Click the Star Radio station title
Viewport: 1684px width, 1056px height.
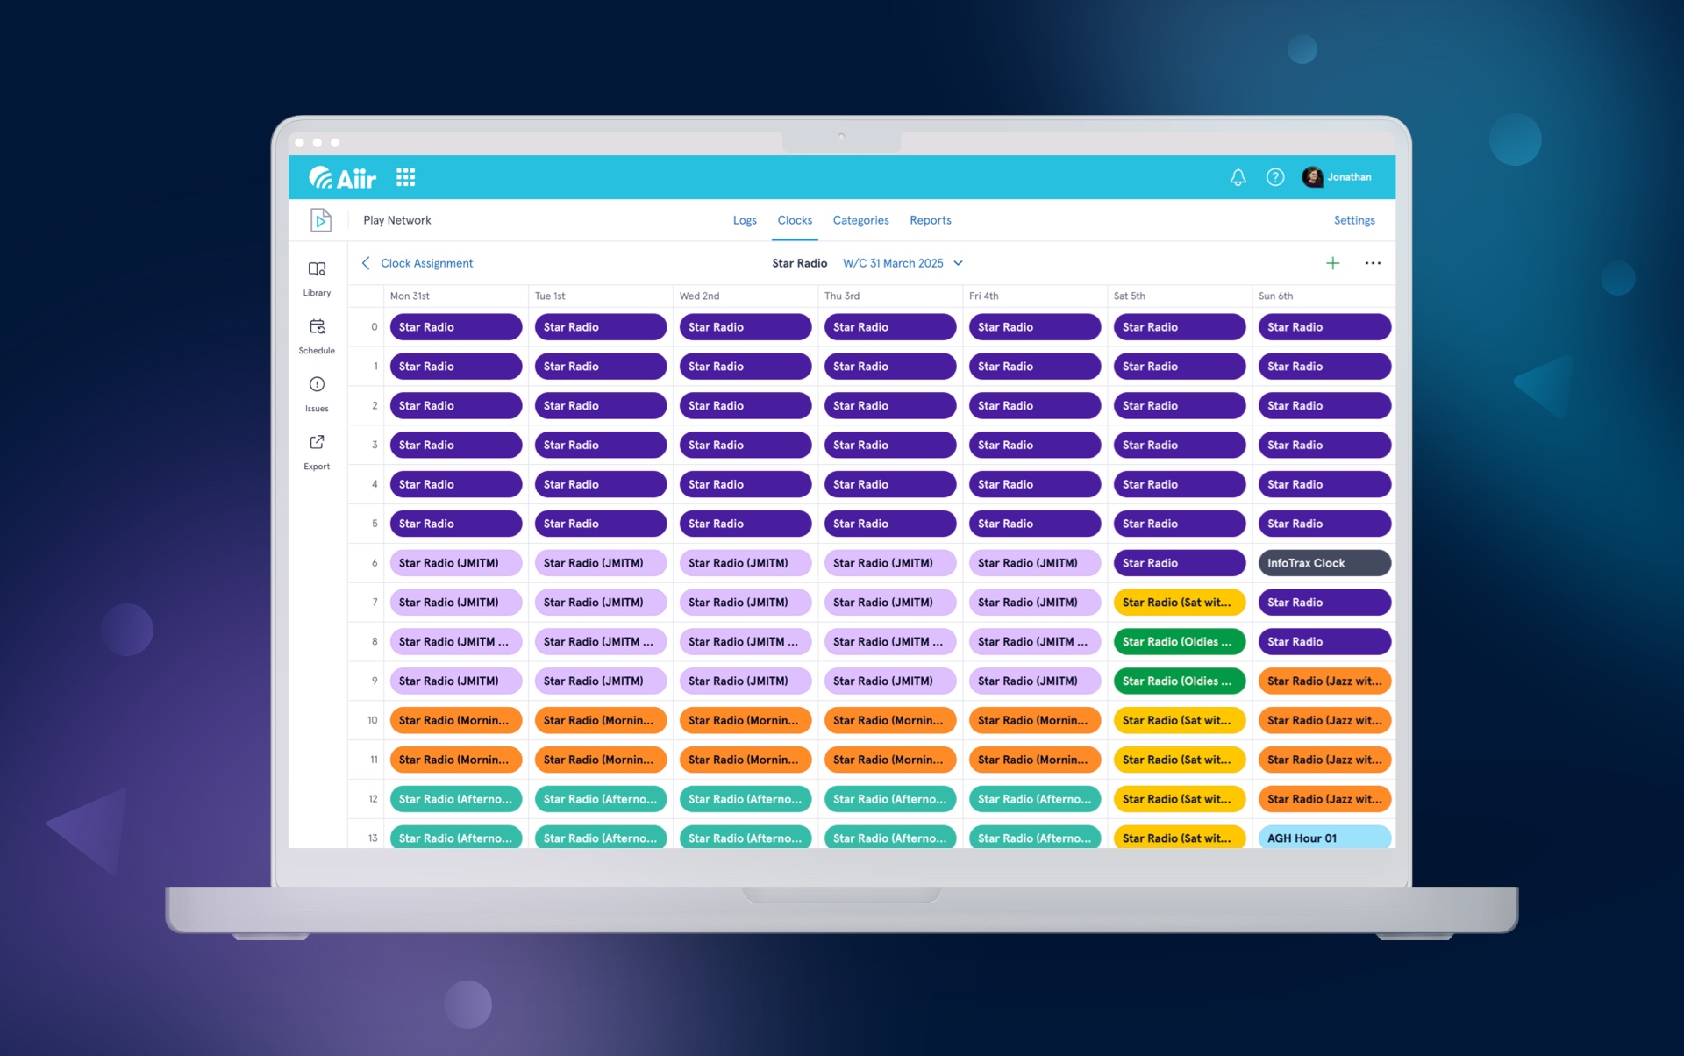click(x=799, y=263)
